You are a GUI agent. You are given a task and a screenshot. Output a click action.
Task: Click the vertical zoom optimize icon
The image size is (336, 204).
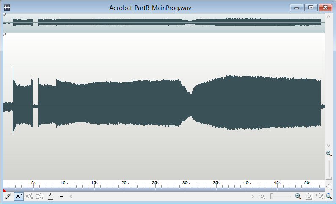329,196
